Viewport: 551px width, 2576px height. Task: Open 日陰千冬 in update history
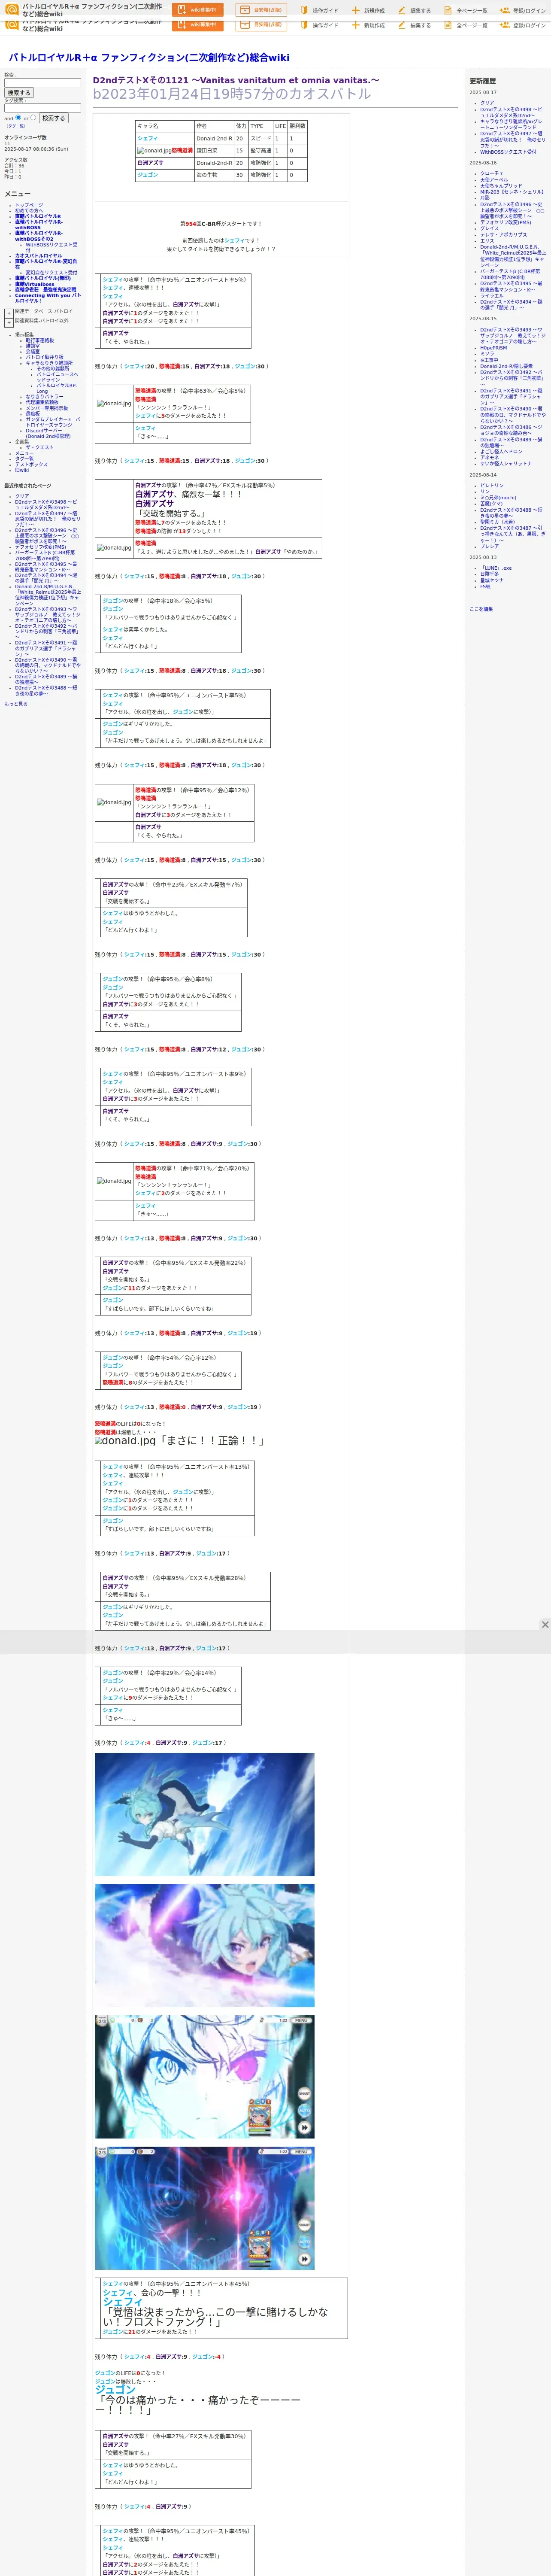489,574
